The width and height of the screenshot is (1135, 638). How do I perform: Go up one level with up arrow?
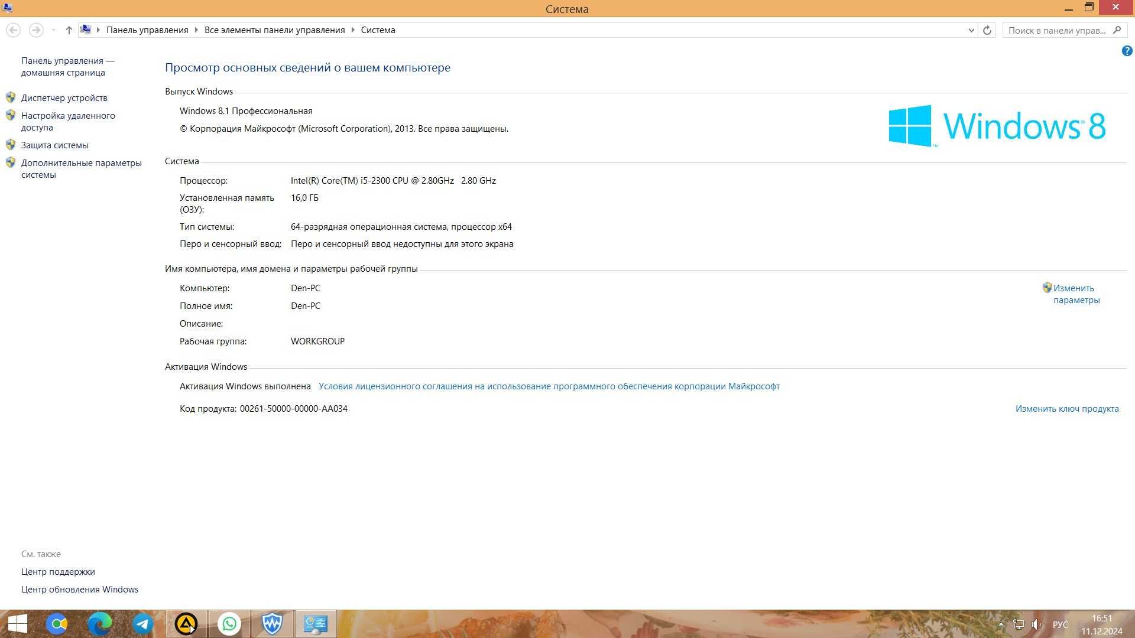point(69,30)
